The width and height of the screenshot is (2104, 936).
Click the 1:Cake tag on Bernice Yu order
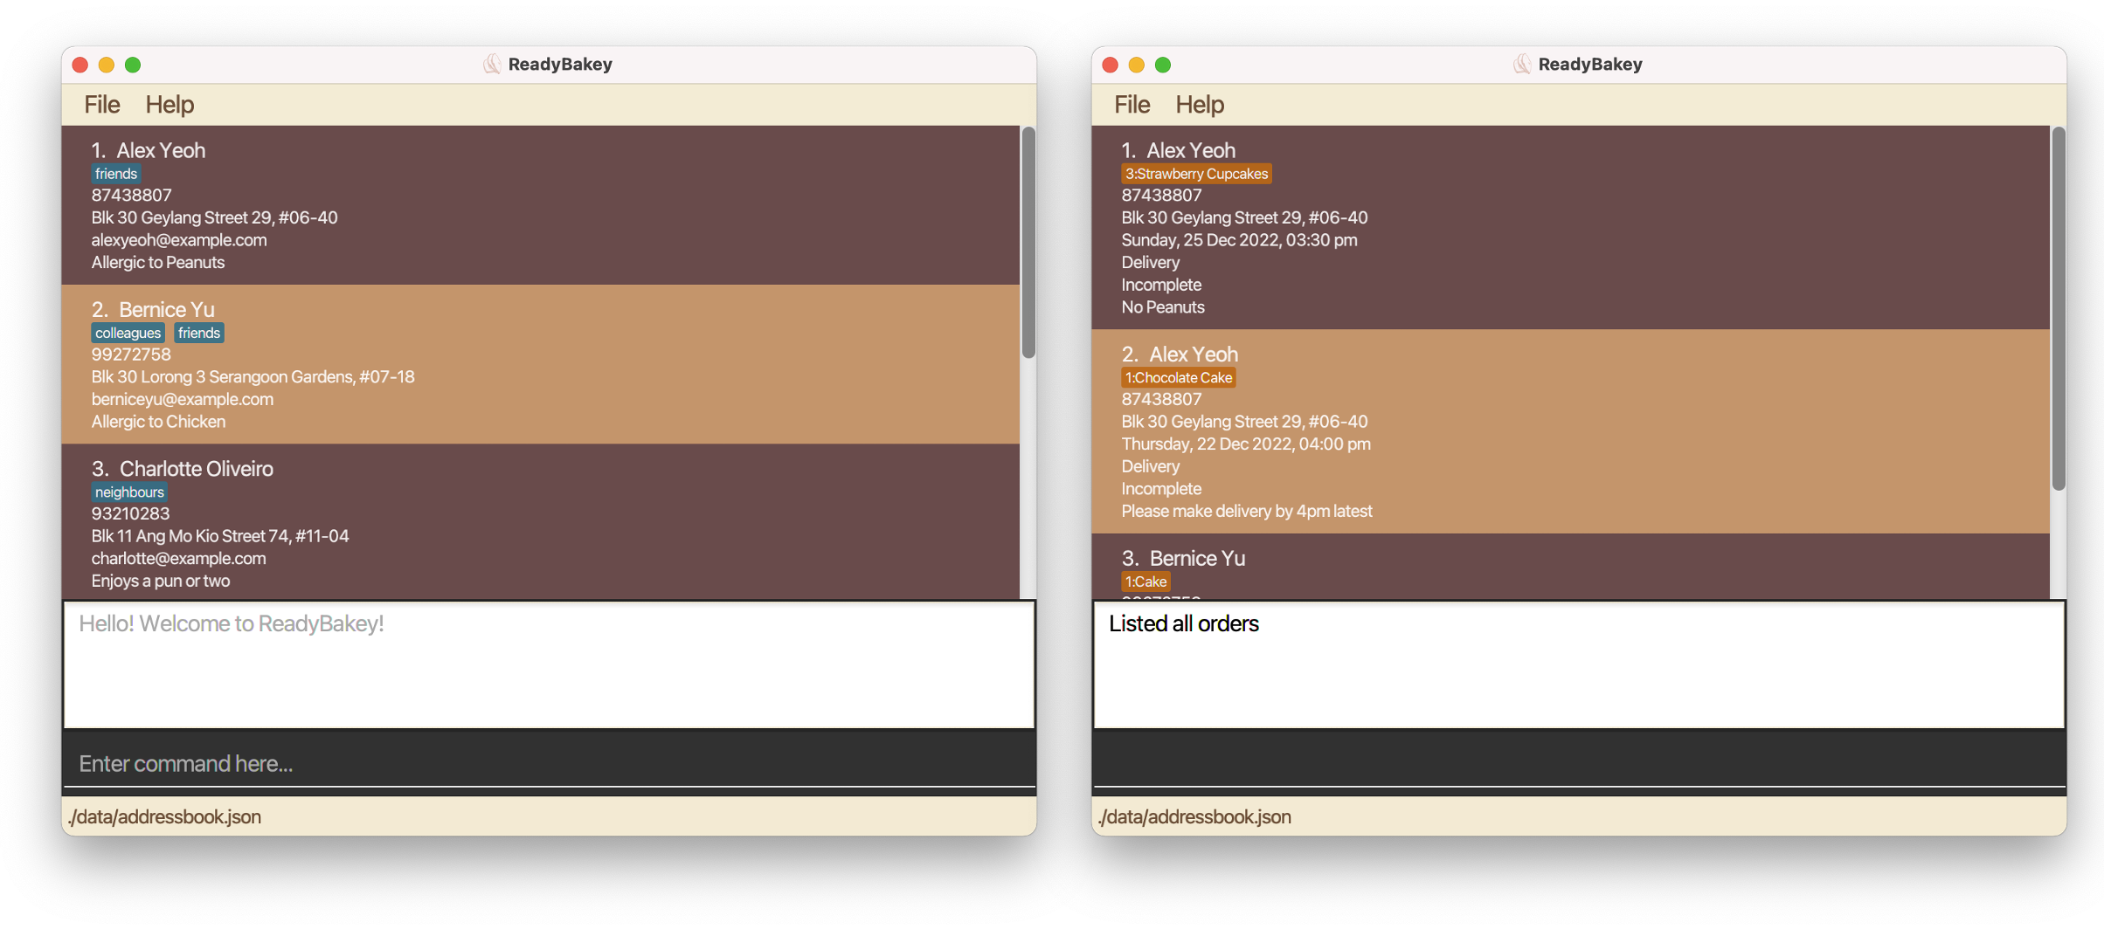[1145, 582]
